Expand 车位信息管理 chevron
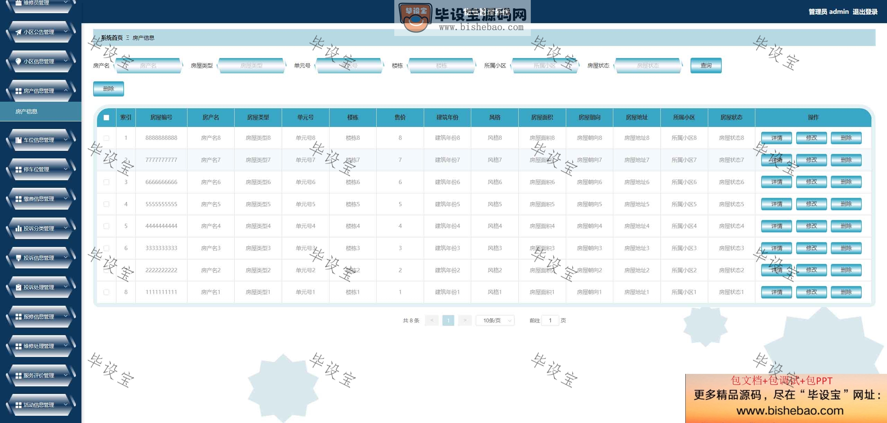This screenshot has height=423, width=887. click(66, 140)
